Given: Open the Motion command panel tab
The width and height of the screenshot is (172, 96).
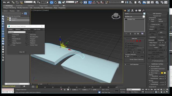Looking at the screenshot, I should [136, 11].
